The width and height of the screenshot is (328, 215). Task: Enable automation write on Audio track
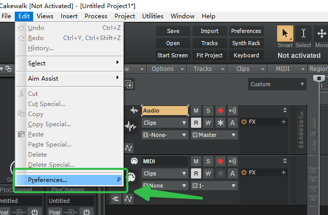click(208, 123)
